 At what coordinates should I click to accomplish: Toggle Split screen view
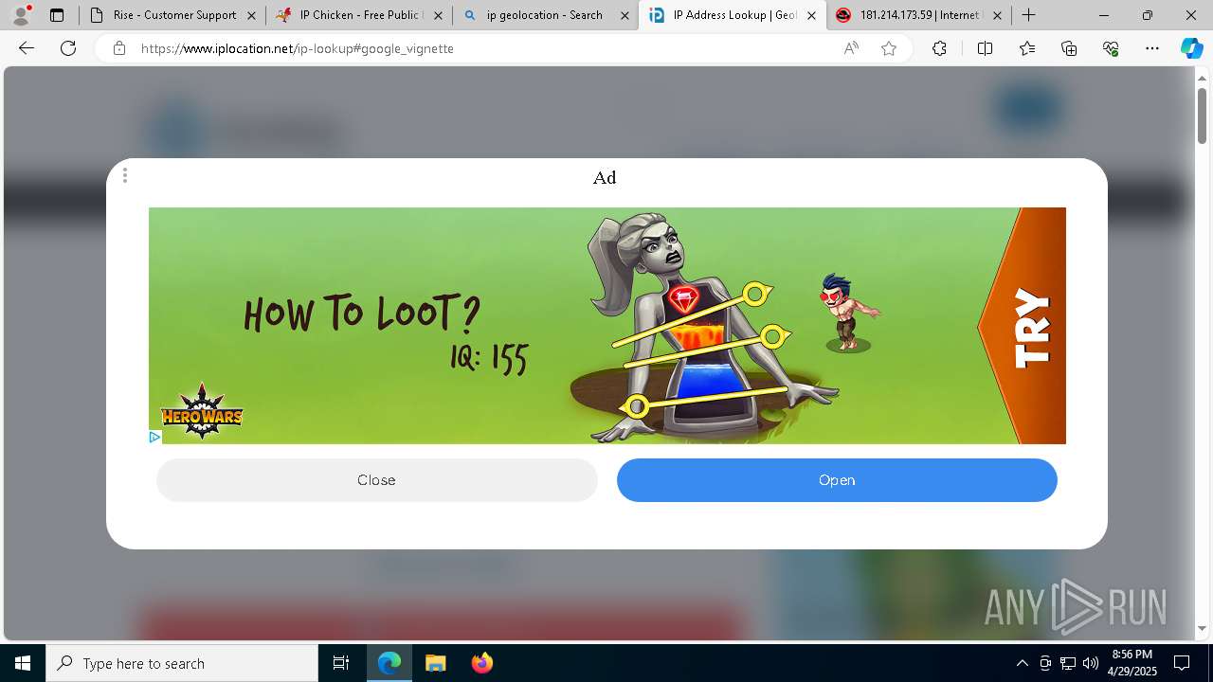point(985,48)
